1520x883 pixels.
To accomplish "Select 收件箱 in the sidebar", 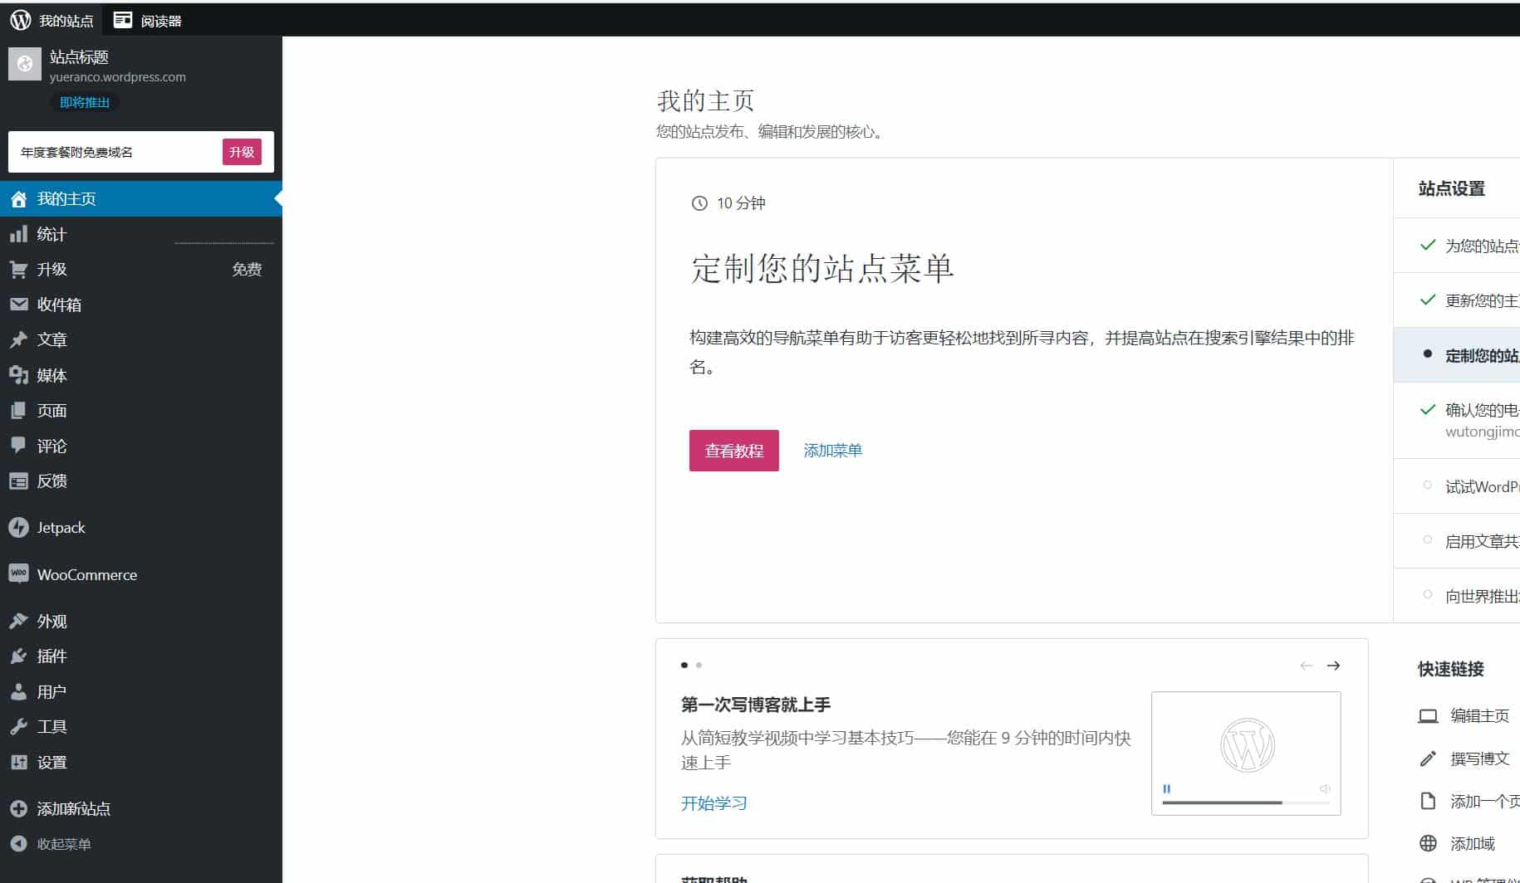I will tap(141, 305).
